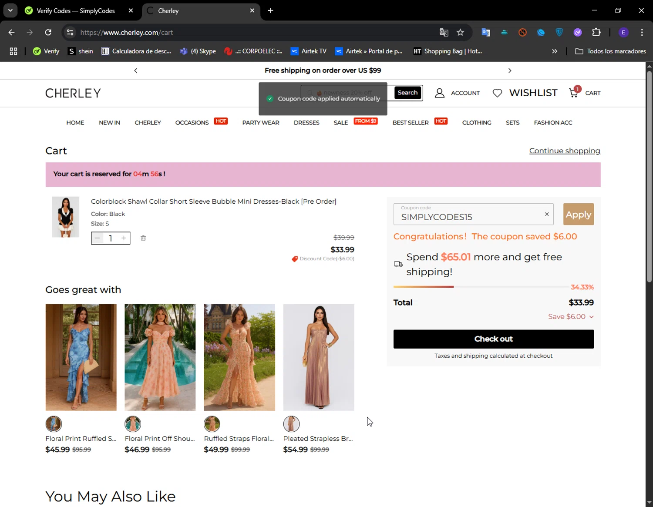Show previous announcement banner message
The image size is (653, 507).
136,71
